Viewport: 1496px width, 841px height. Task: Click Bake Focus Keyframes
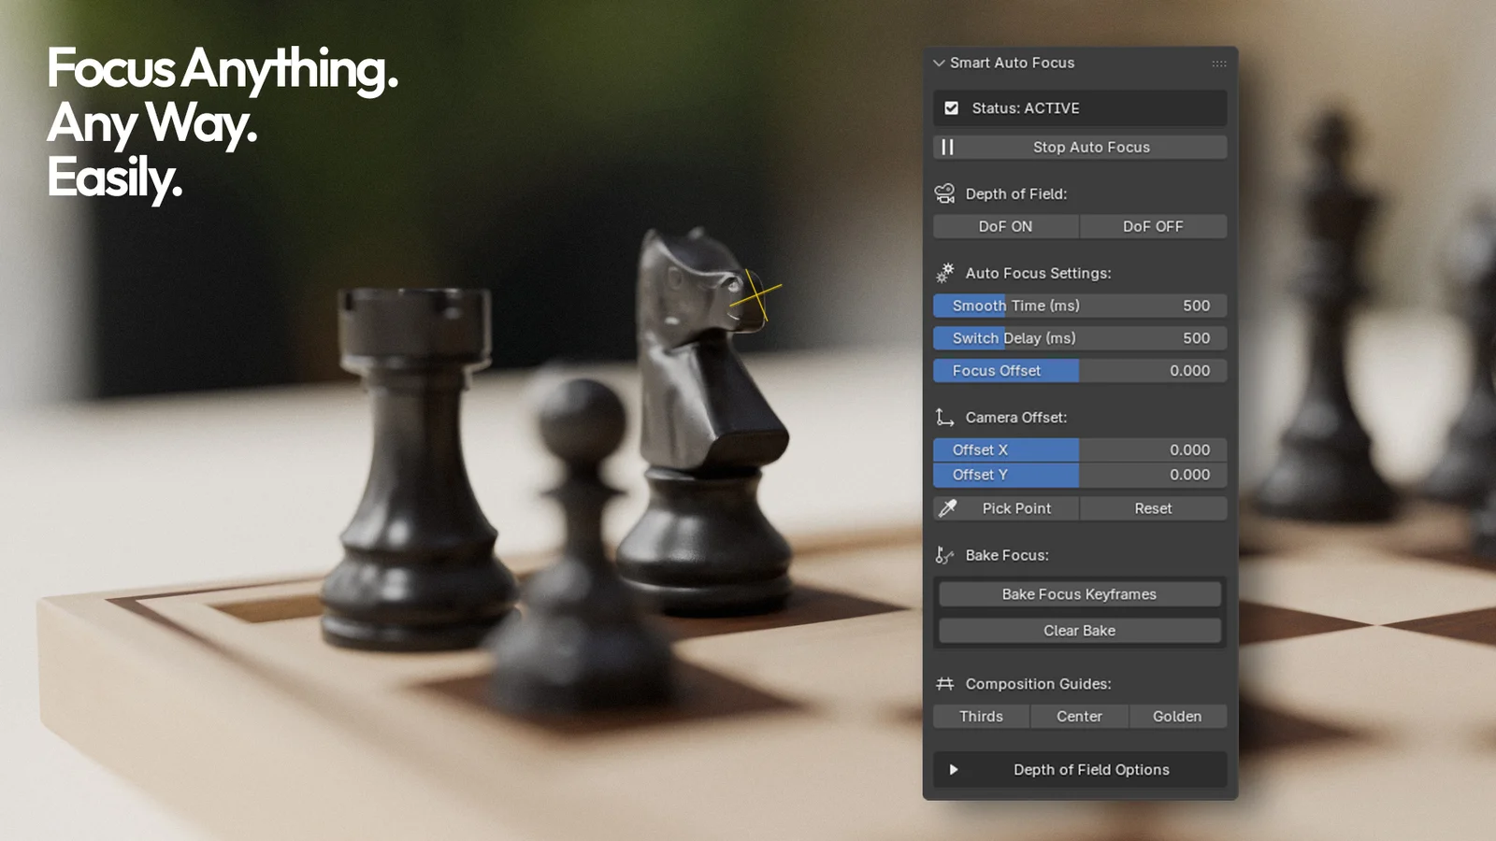(1078, 593)
